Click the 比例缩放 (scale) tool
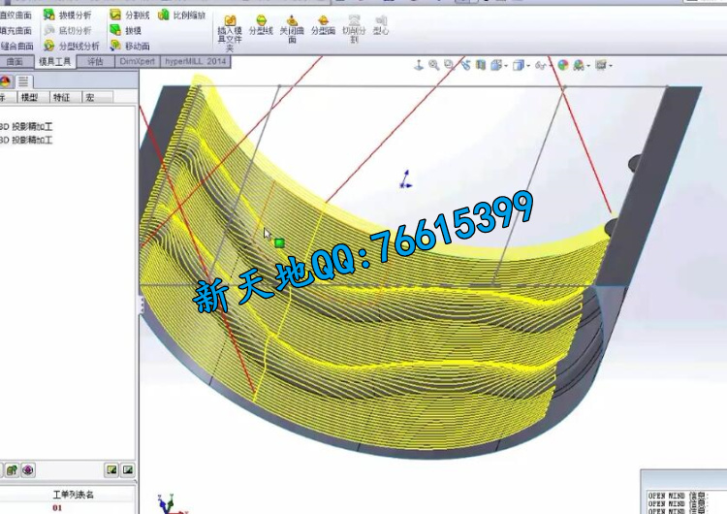The height and width of the screenshot is (514, 727). [164, 16]
